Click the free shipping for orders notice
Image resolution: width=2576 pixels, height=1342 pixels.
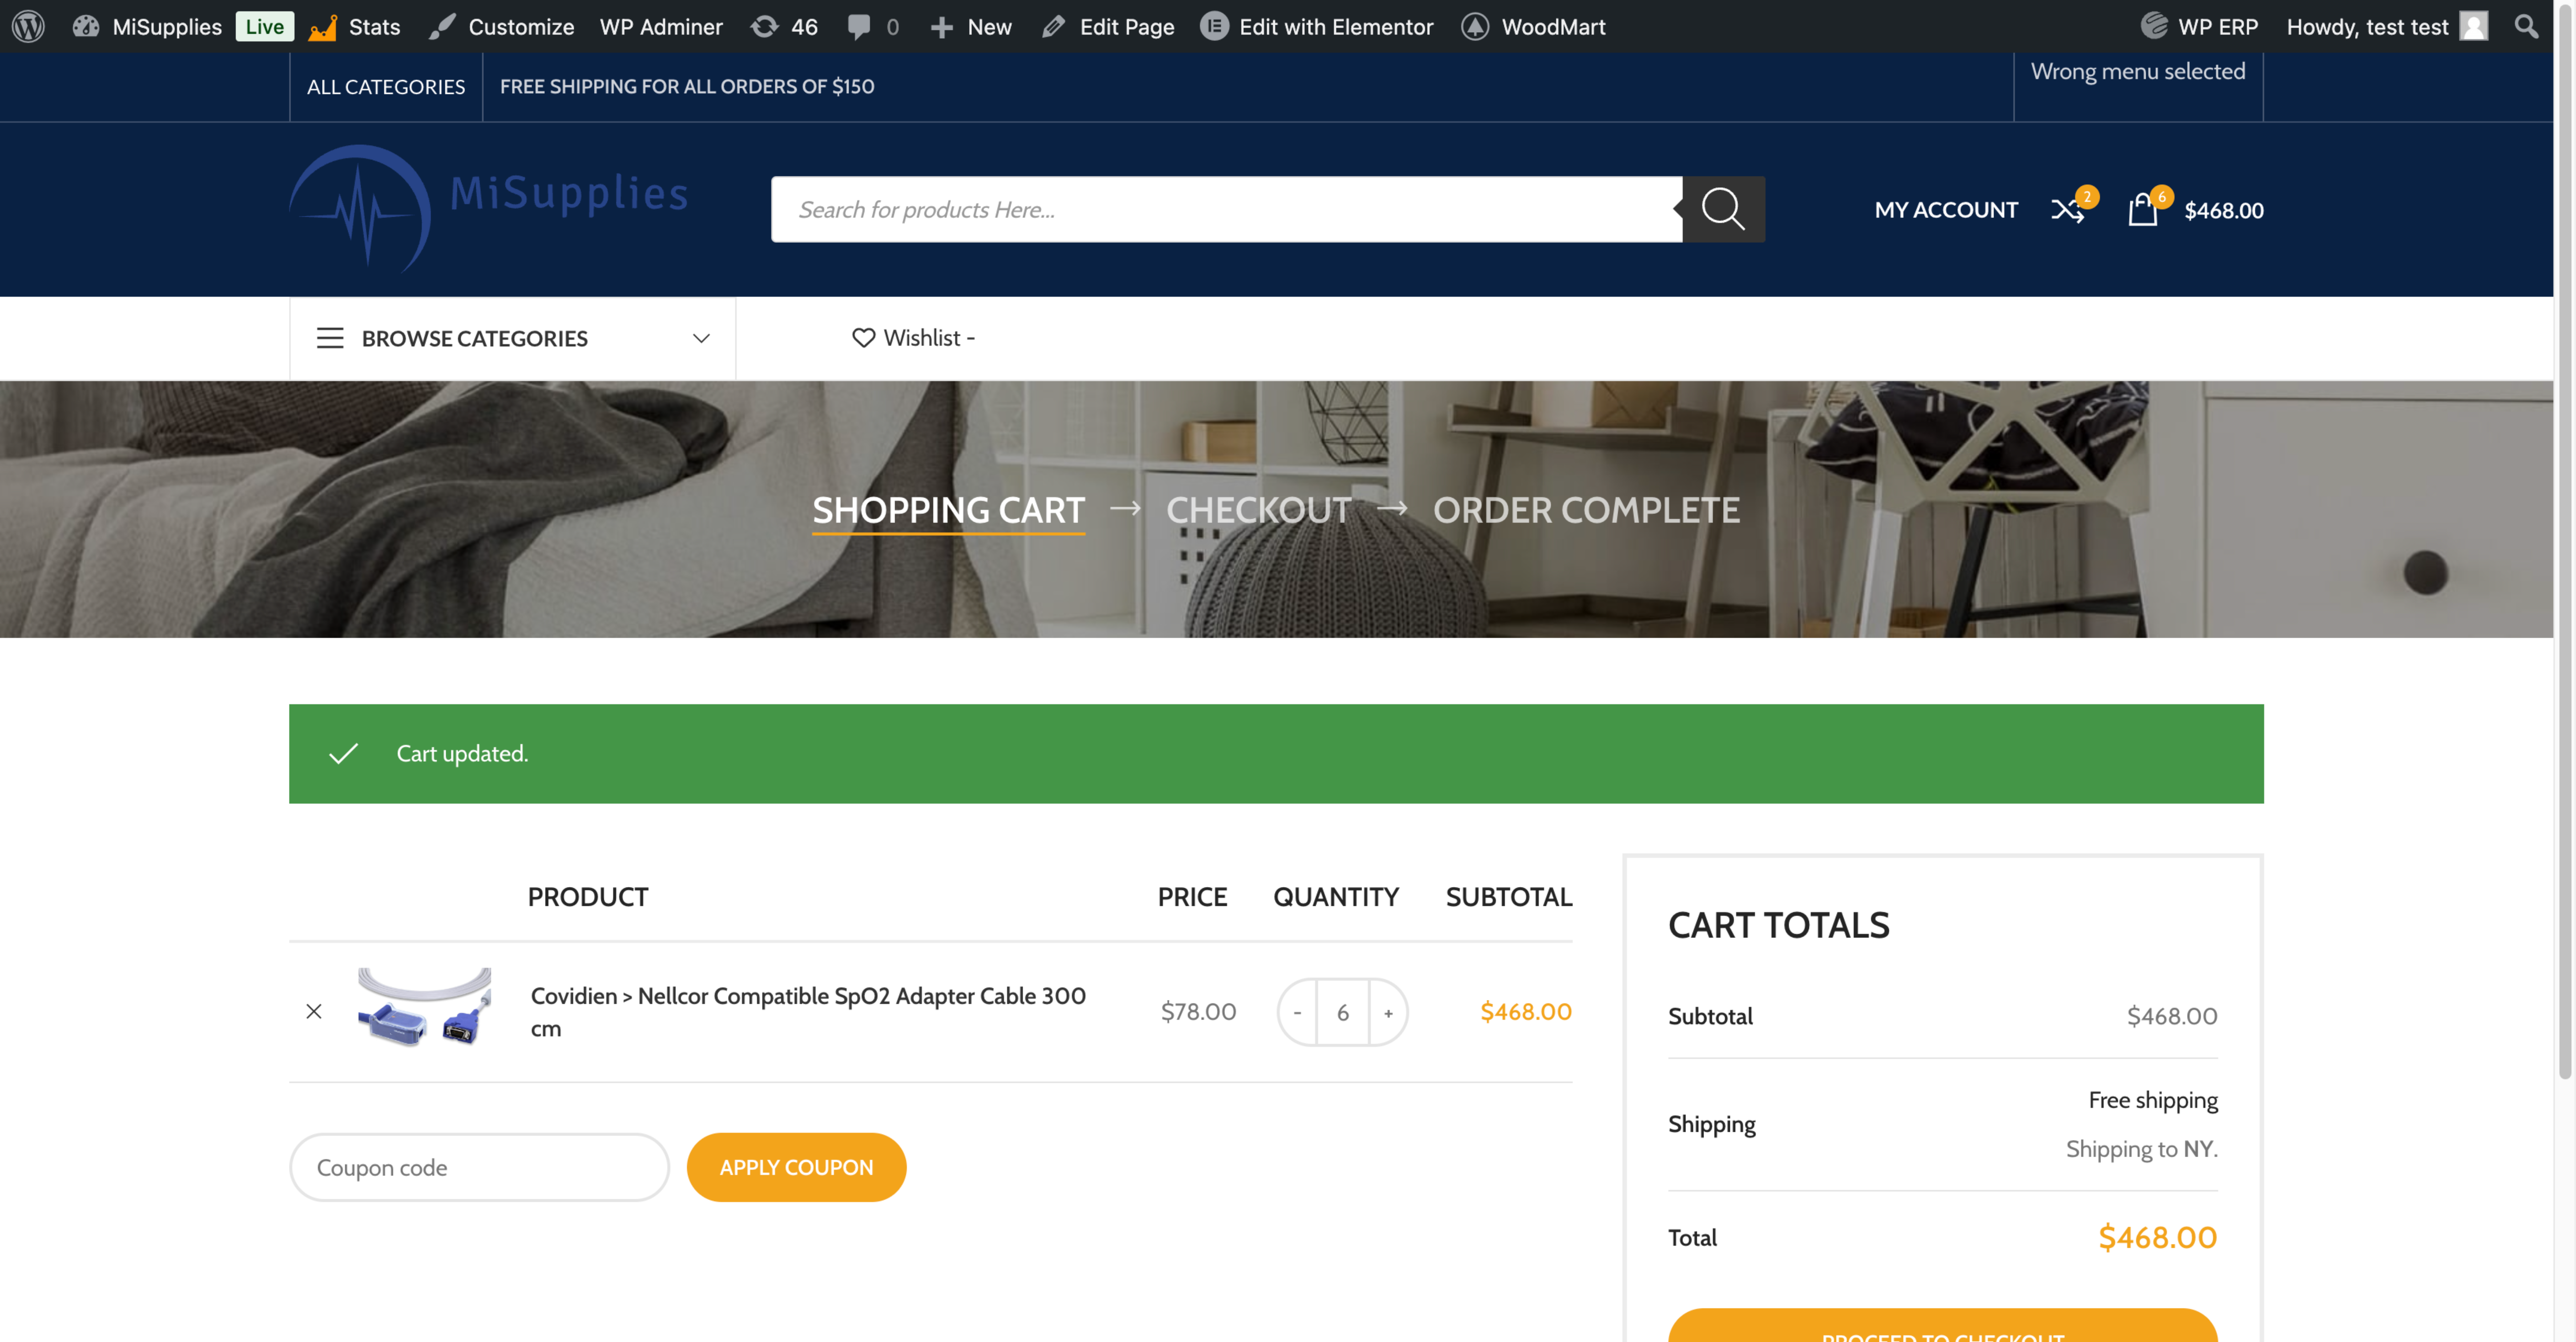(687, 87)
